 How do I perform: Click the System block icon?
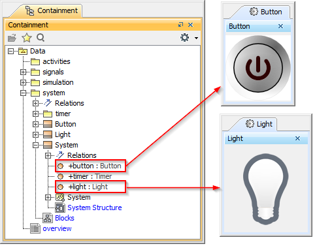click(x=48, y=145)
